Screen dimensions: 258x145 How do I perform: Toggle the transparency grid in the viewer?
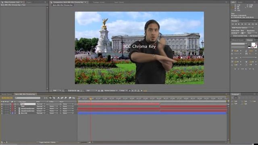(102, 91)
